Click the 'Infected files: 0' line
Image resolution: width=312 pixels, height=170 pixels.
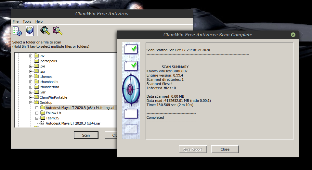161,88
